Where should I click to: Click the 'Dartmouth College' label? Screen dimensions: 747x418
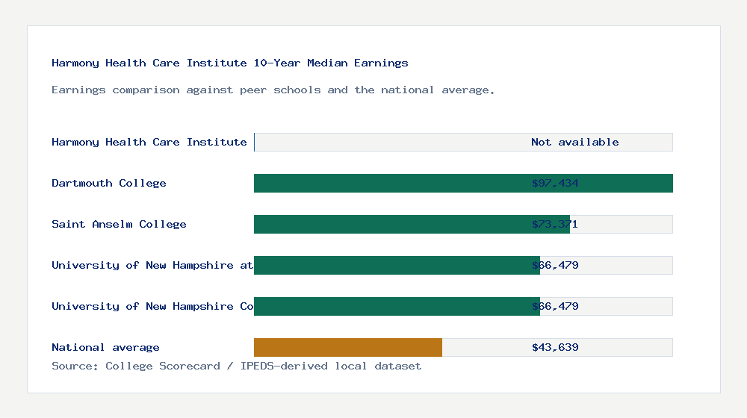tap(108, 184)
